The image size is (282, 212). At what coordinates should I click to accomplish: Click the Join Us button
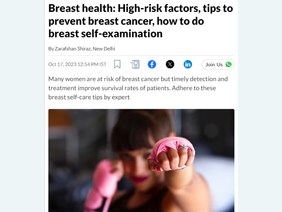coord(218,64)
